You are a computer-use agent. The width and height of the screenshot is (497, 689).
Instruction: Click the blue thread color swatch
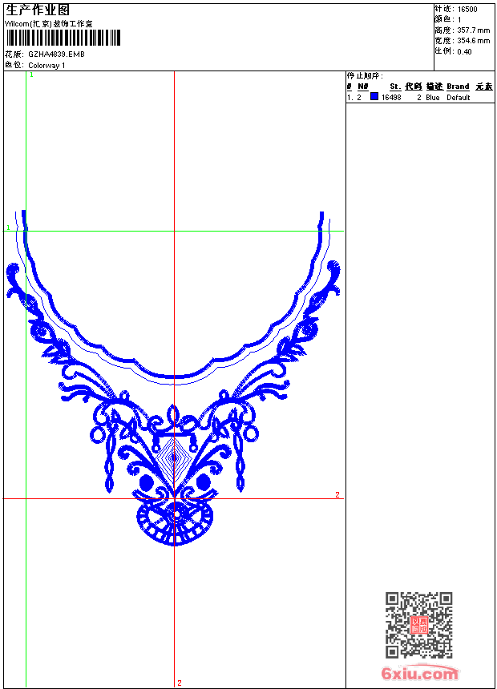pos(374,97)
